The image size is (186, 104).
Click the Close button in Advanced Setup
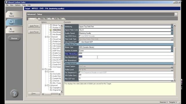tap(34, 93)
